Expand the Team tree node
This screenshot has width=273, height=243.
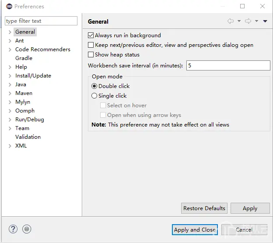pyautogui.click(x=10, y=128)
